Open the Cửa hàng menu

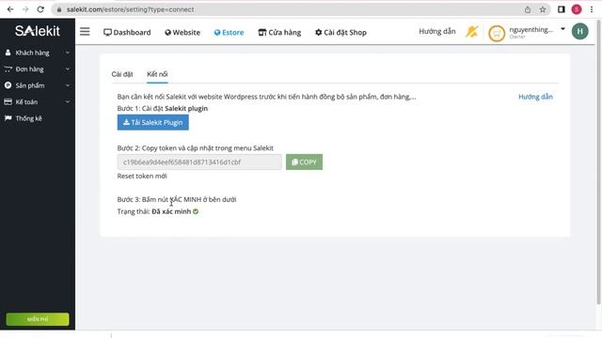coord(279,33)
